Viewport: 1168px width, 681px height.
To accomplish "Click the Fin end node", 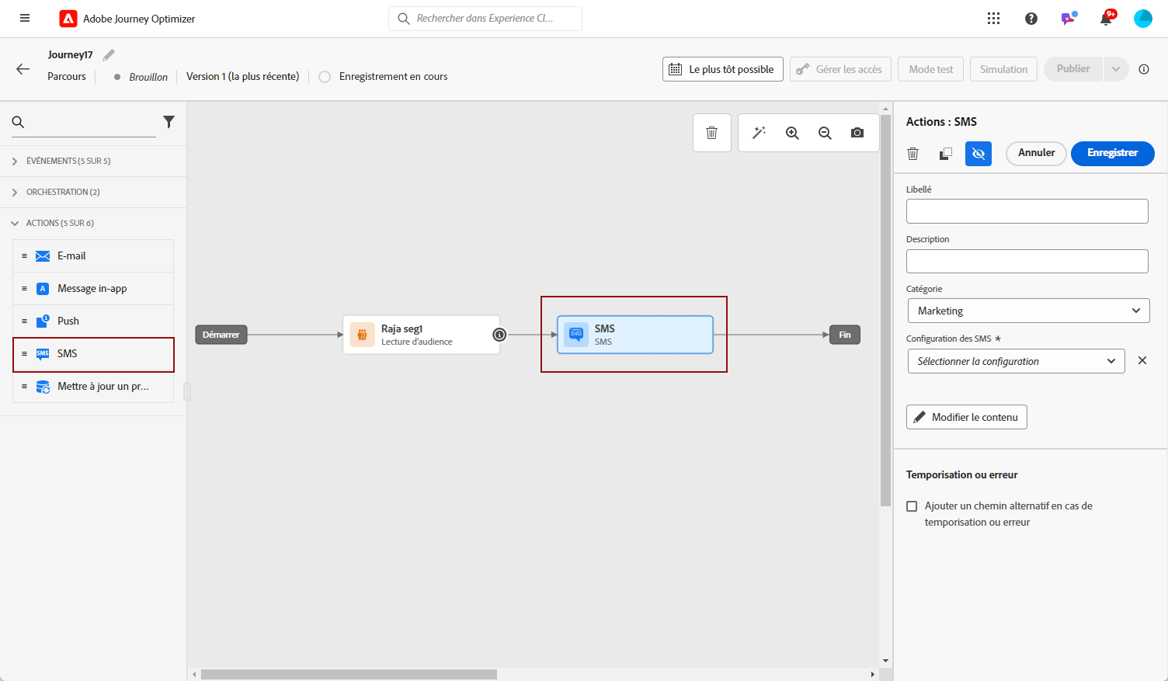I will 845,335.
